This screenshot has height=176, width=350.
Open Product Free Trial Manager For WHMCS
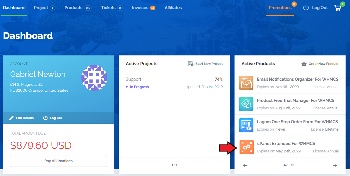point(296,101)
